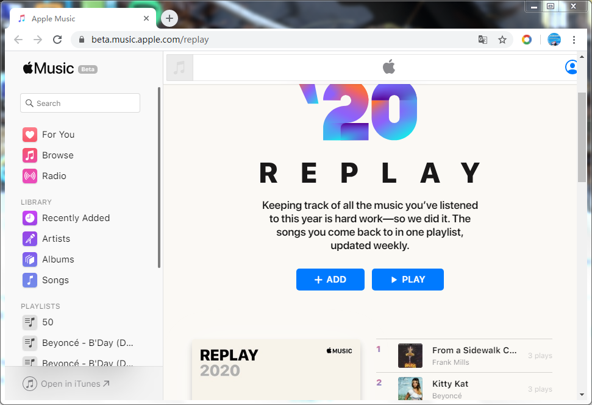The image size is (592, 405).
Task: Add the Replay playlist with the ADD button
Action: tap(330, 280)
